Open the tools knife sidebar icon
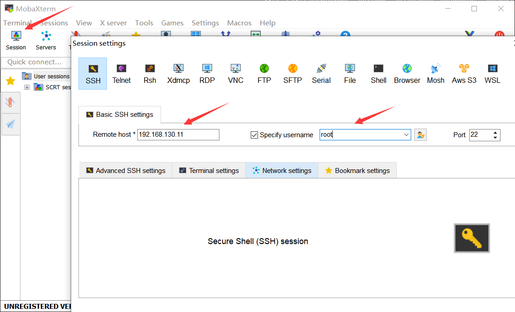Image resolution: width=515 pixels, height=312 pixels. point(10,103)
